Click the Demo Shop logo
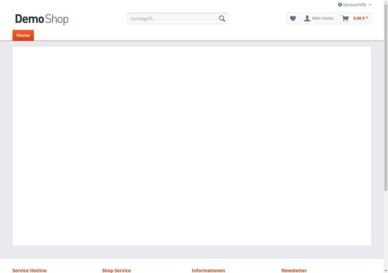Image resolution: width=388 pixels, height=273 pixels. tap(42, 19)
